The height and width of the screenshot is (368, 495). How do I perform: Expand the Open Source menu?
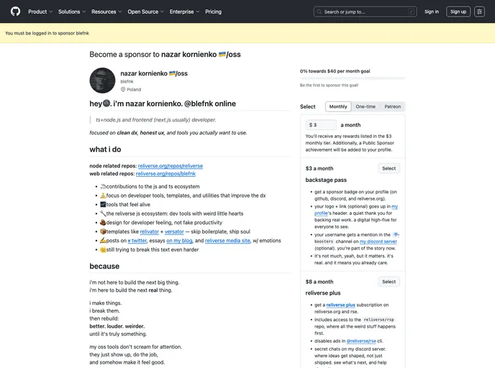click(x=145, y=11)
